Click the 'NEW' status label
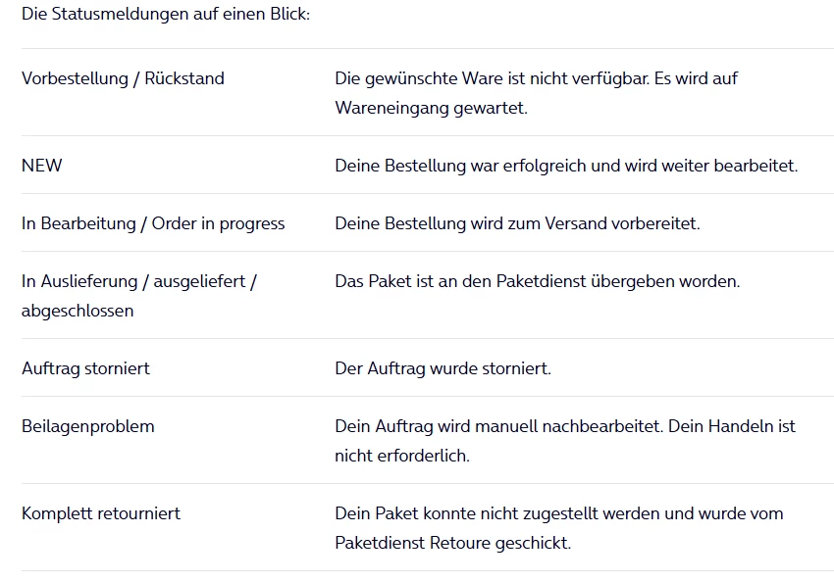This screenshot has height=582, width=834. coord(41,166)
